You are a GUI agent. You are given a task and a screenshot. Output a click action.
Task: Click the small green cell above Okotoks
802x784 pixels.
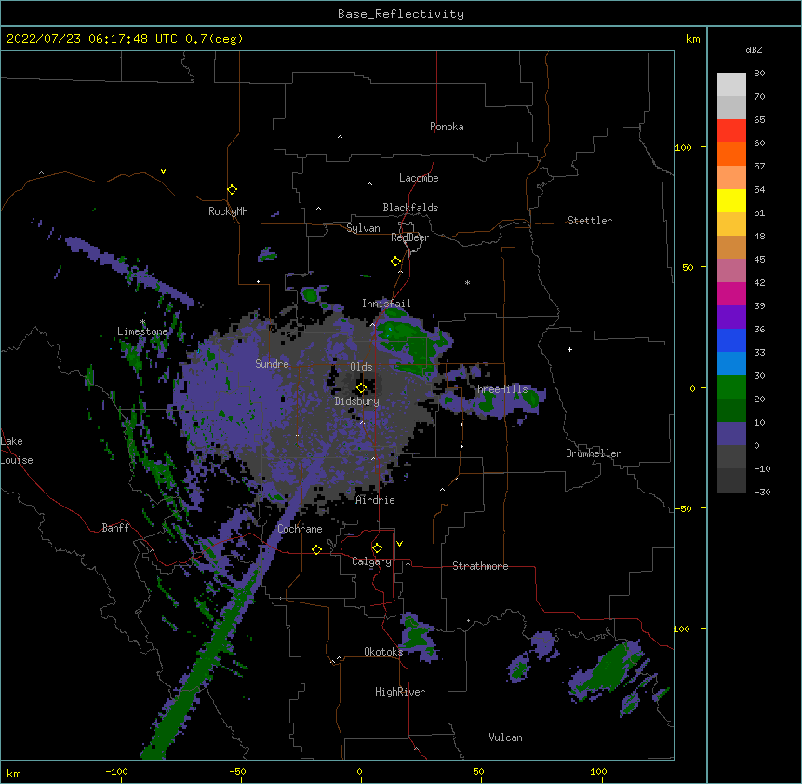[x=417, y=635]
